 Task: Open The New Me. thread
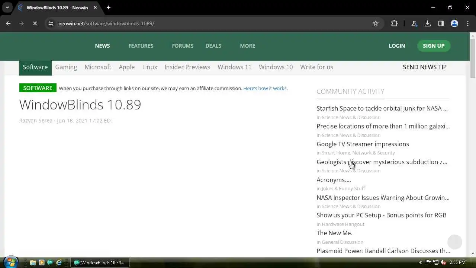tap(334, 233)
